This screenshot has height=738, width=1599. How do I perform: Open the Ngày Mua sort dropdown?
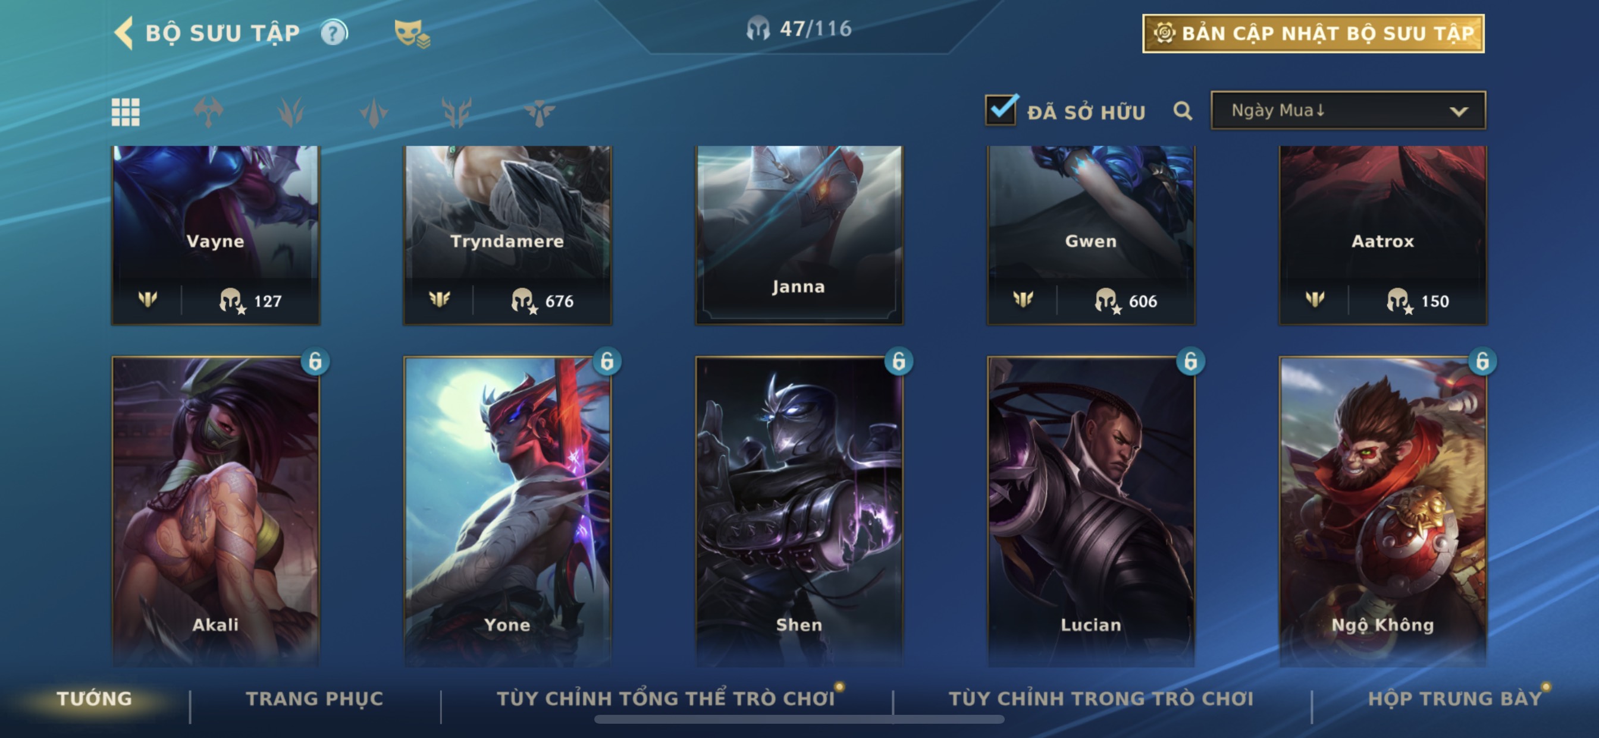tap(1348, 111)
